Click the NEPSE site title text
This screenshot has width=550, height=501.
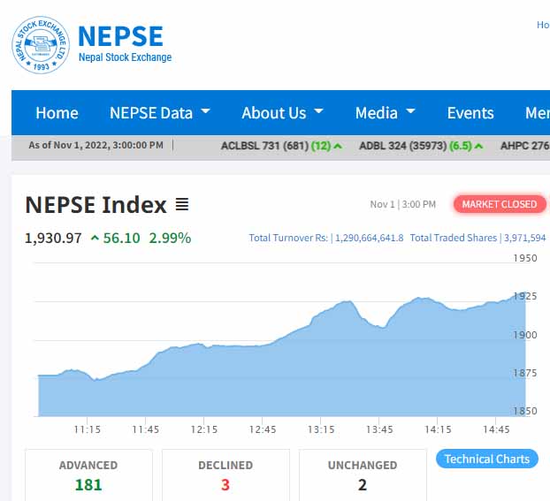[120, 36]
